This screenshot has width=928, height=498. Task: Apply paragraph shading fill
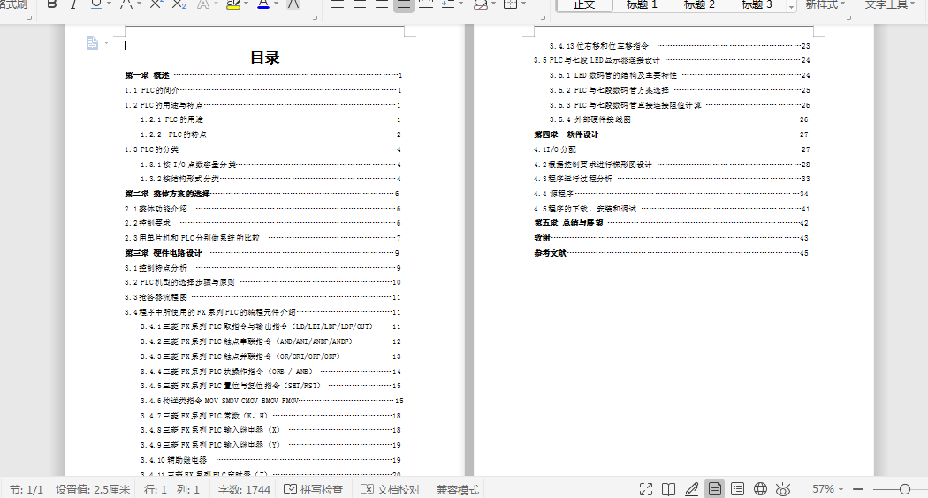pyautogui.click(x=481, y=4)
